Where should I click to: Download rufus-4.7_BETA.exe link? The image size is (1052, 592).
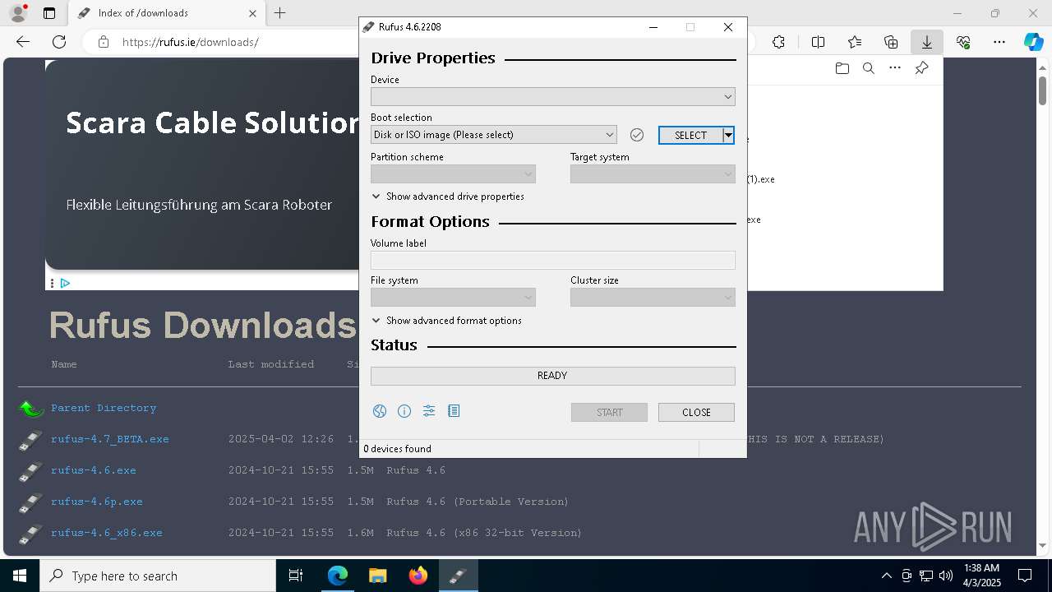(x=110, y=439)
